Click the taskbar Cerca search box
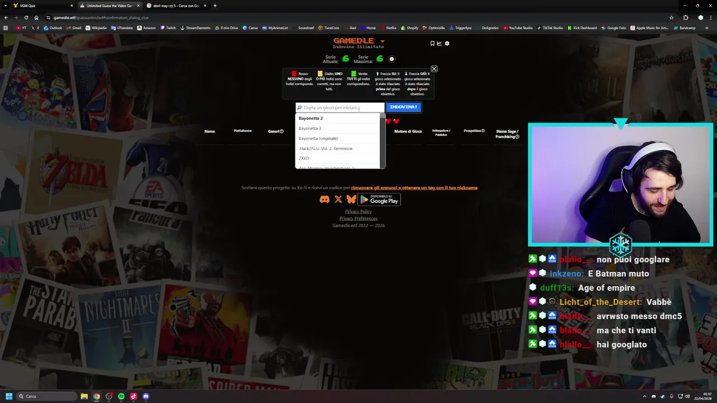The height and width of the screenshot is (403, 717). tap(47, 396)
